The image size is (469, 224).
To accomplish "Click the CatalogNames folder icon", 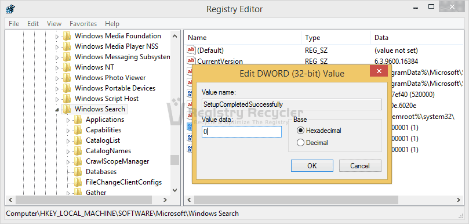I will tap(78, 151).
